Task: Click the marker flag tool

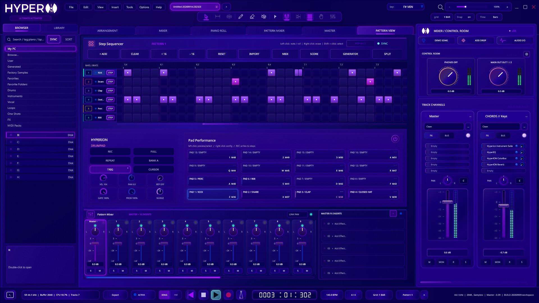Action: 275,17
